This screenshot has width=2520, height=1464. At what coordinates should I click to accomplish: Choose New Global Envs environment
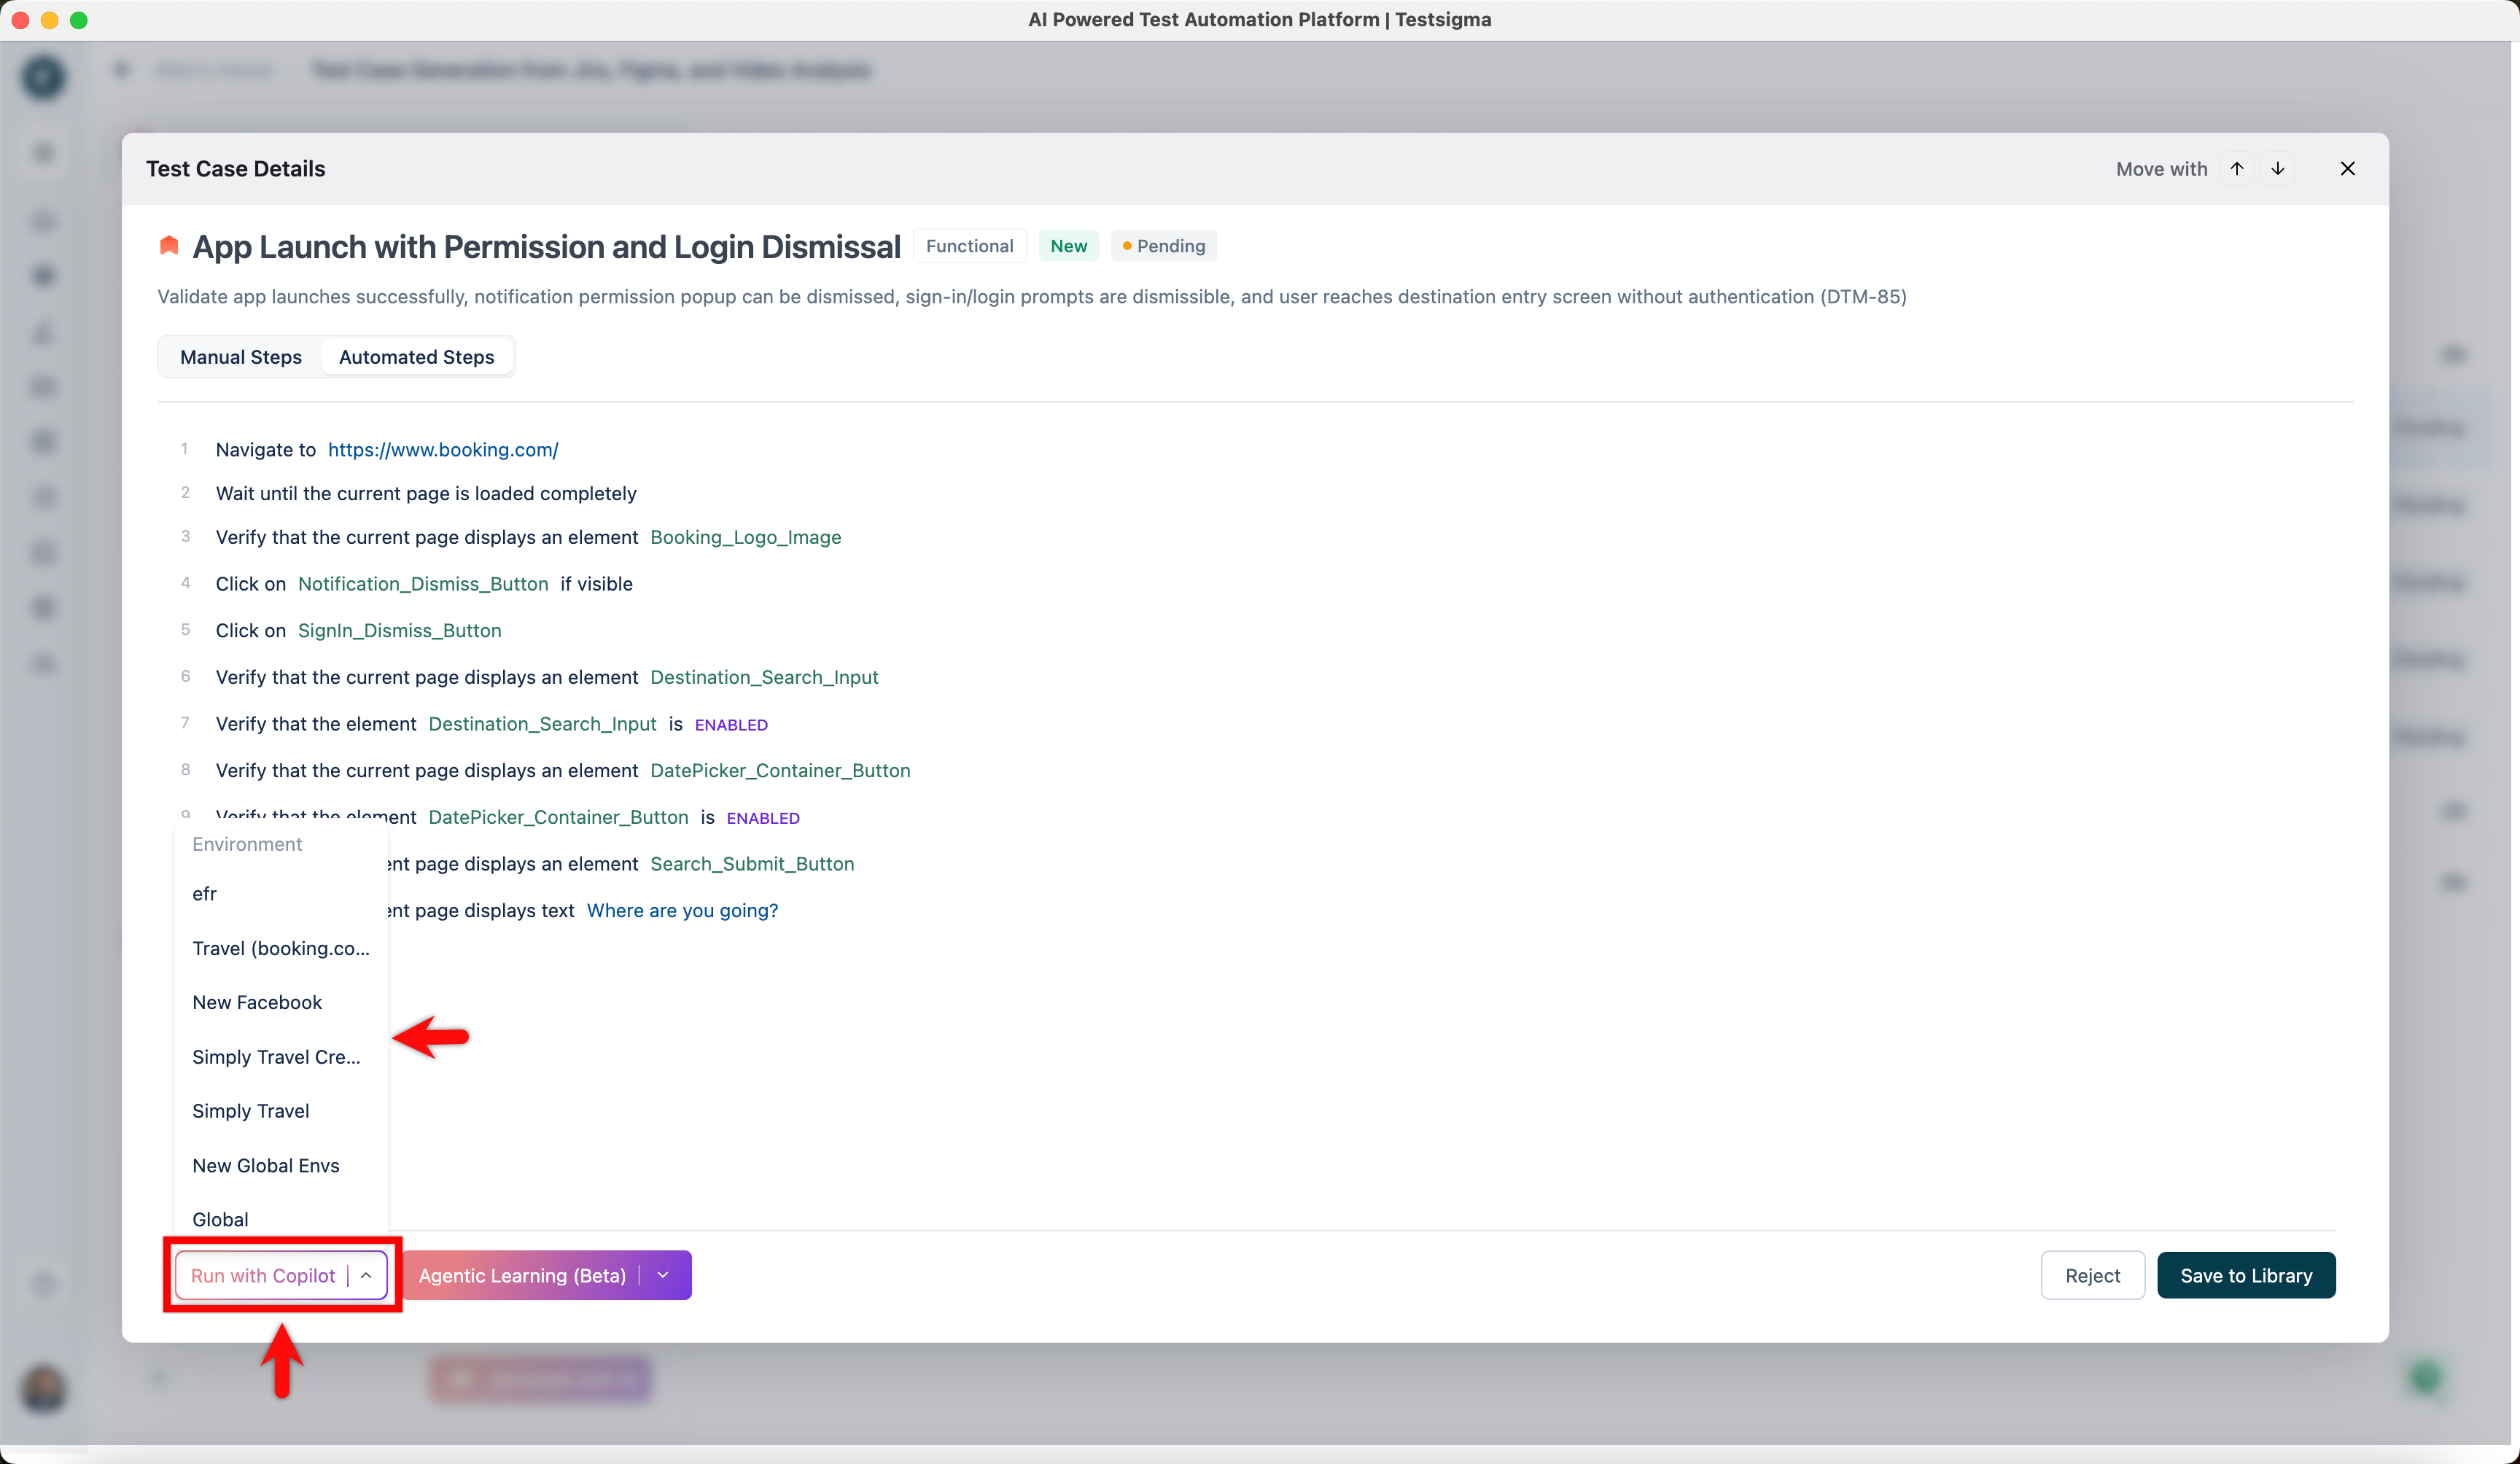point(265,1165)
